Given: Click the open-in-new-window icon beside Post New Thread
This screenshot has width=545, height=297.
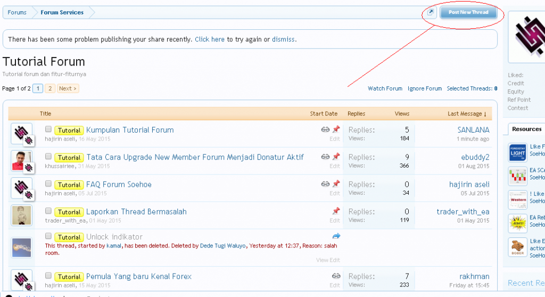Looking at the screenshot, I should pos(431,12).
